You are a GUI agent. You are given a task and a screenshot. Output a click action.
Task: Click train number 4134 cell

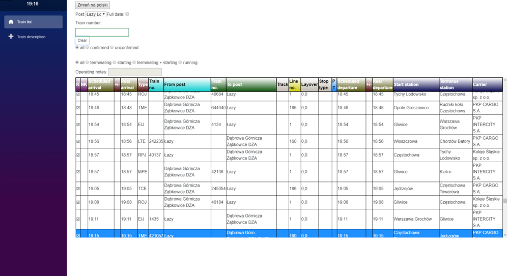pos(218,125)
